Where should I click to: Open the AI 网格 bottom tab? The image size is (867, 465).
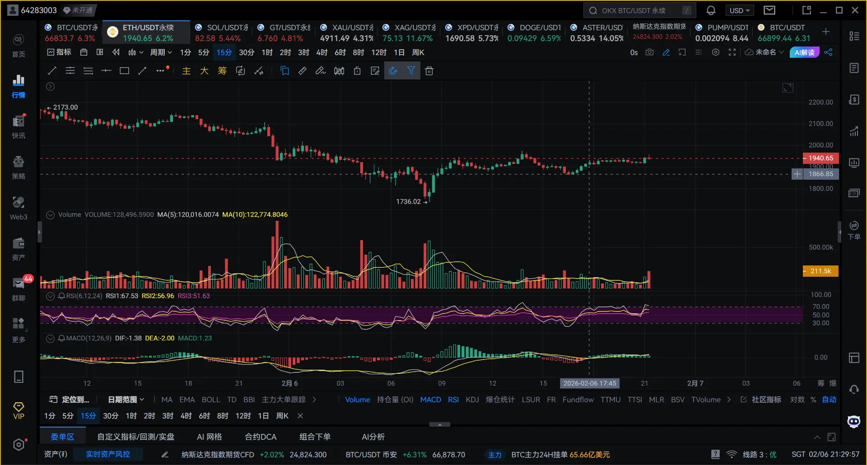210,437
